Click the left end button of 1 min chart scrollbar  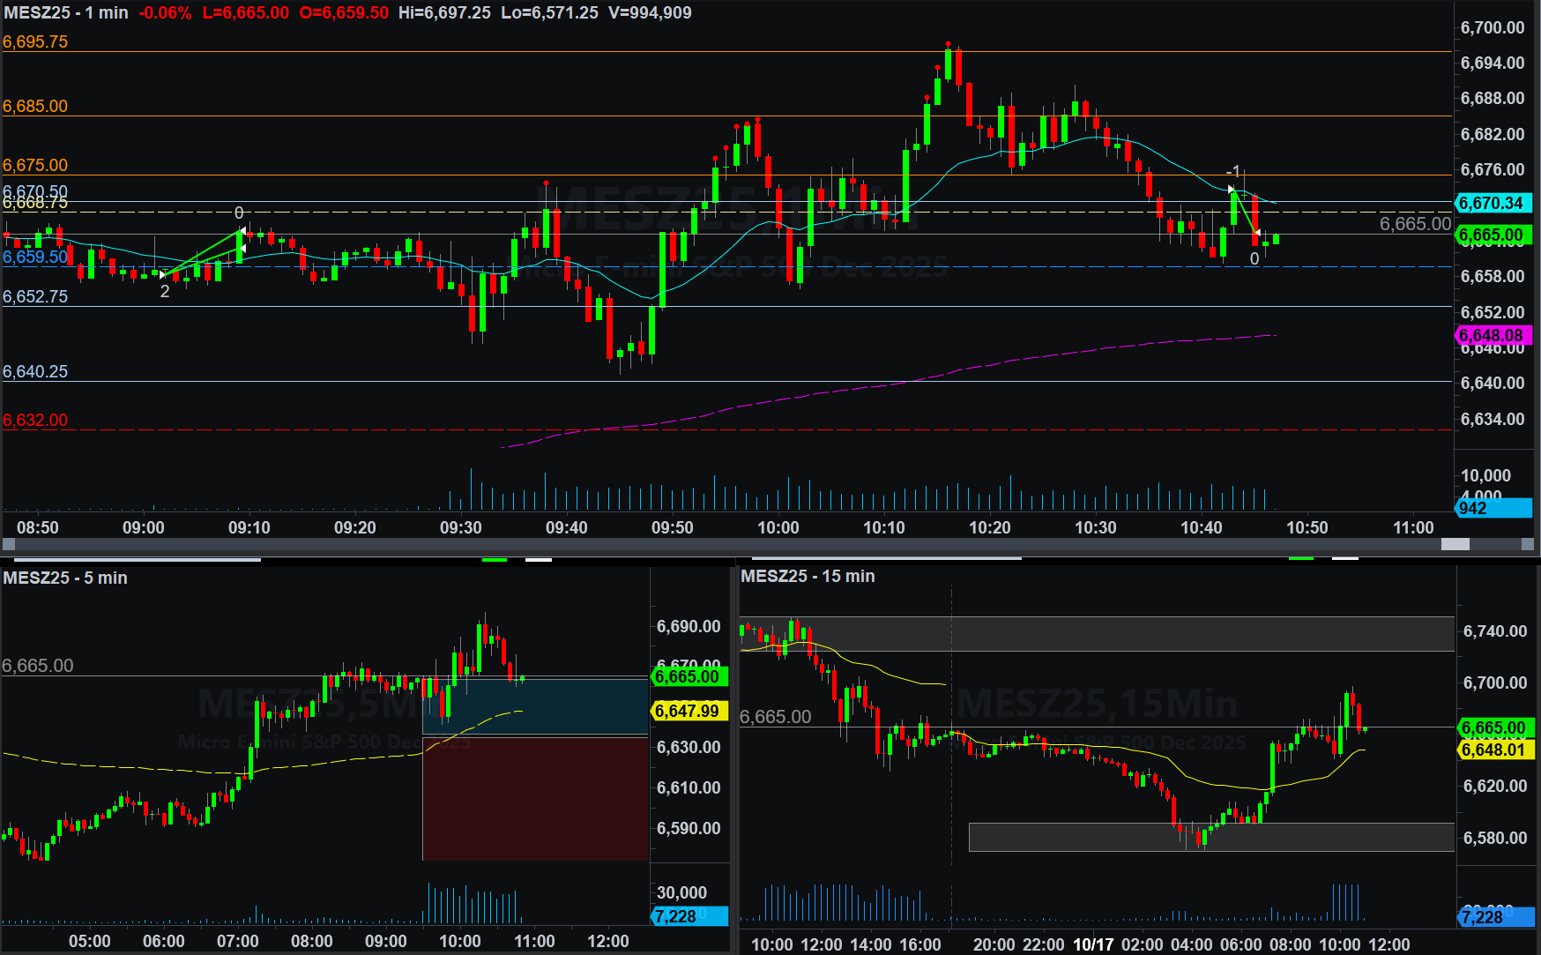[x=9, y=544]
